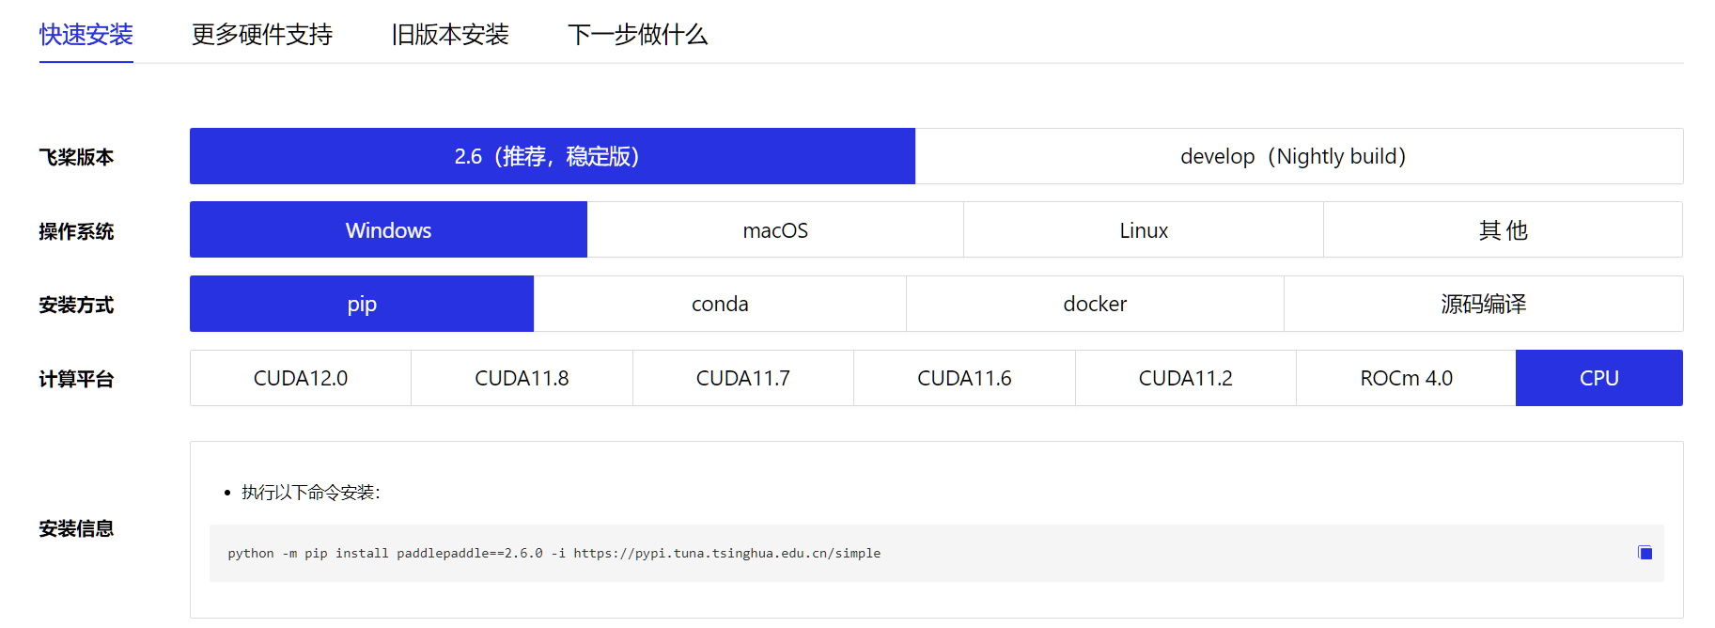Screen dimensions: 1715x628
Task: Choose the 2.6 stable version option
Action: pyautogui.click(x=552, y=156)
